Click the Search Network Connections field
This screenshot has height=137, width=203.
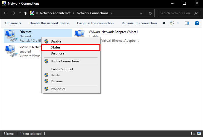click(177, 13)
